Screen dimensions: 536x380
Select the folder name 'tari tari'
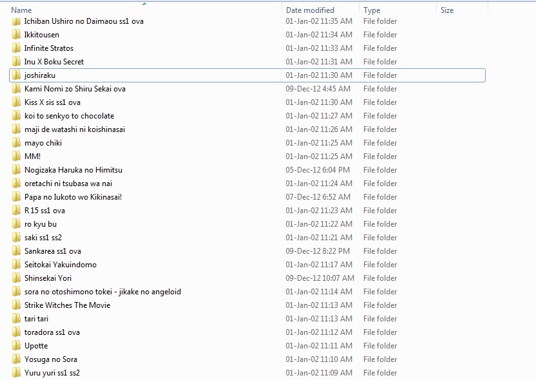click(36, 319)
